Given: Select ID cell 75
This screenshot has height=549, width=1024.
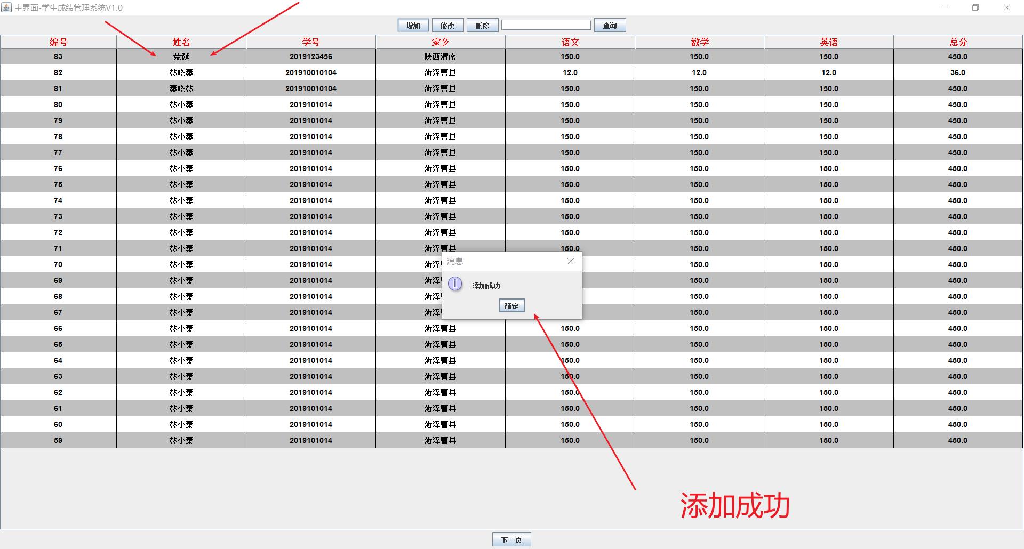Looking at the screenshot, I should [58, 184].
